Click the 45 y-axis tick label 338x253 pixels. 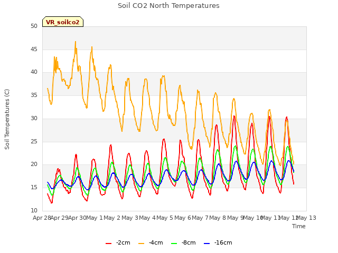(34, 49)
